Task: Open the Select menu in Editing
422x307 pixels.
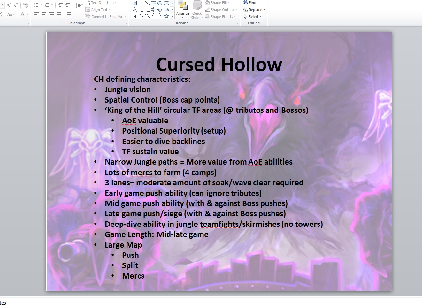Action: 252,17
